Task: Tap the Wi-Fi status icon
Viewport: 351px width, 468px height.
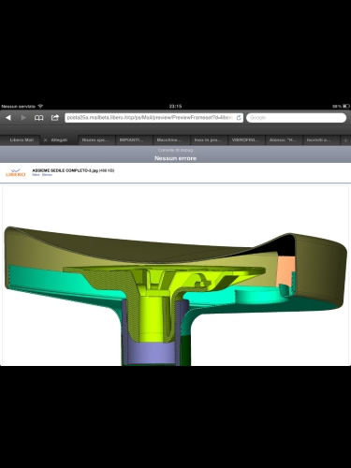Action: (40, 107)
